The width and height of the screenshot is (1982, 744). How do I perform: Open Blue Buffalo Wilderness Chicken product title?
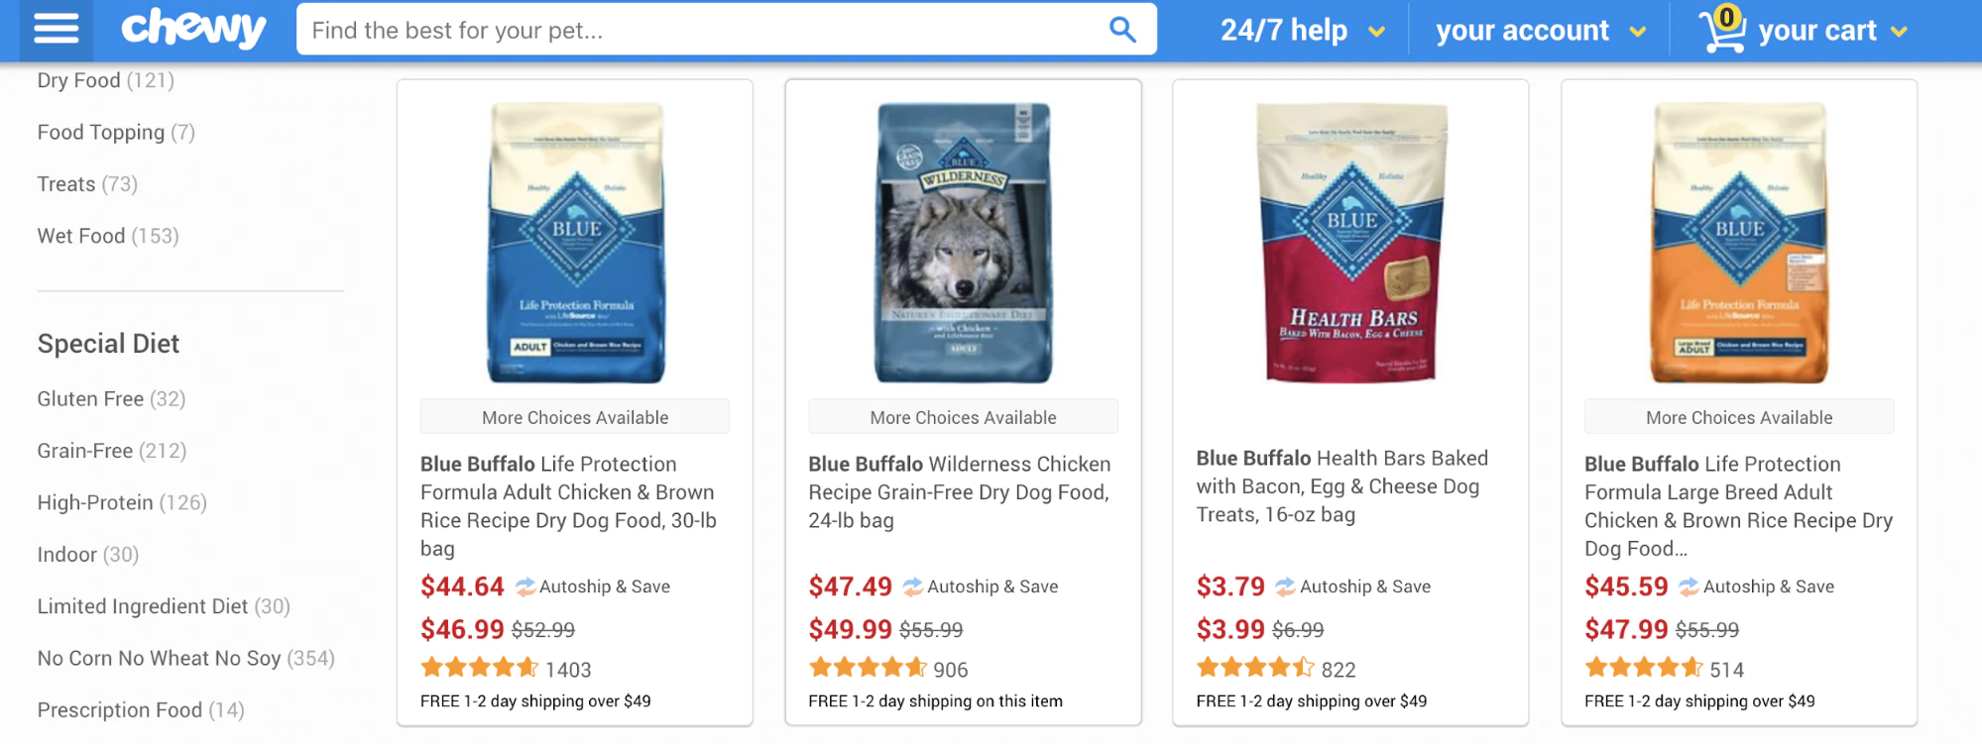(959, 491)
